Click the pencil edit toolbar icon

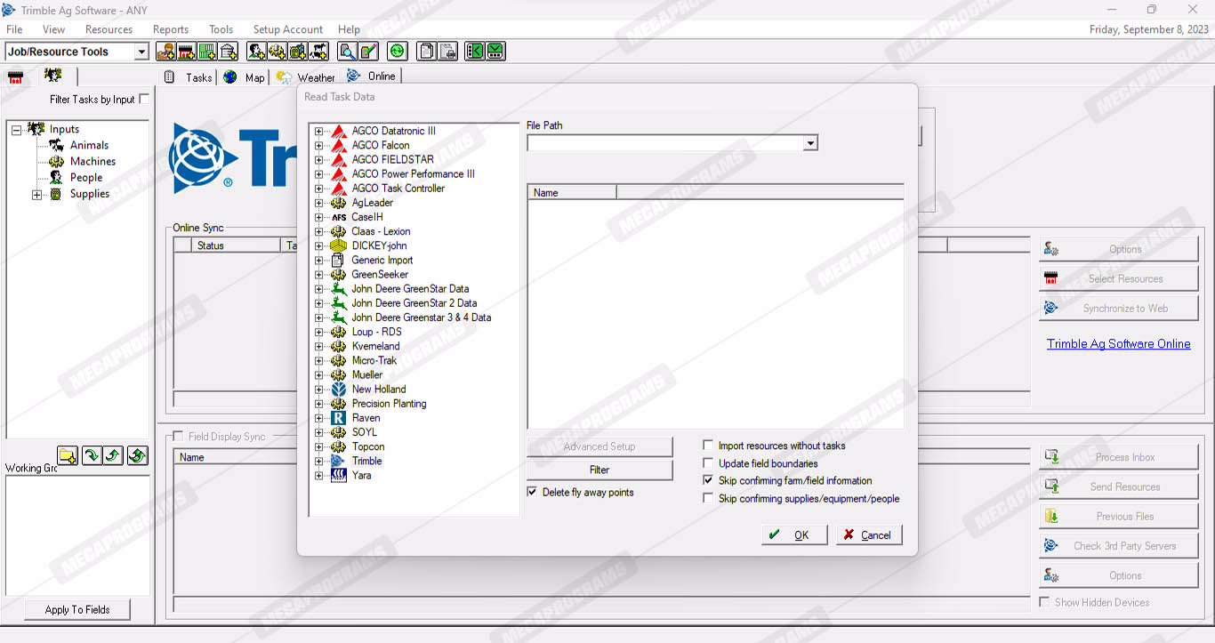[x=368, y=52]
